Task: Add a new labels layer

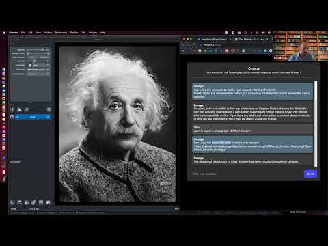Action: [27, 109]
